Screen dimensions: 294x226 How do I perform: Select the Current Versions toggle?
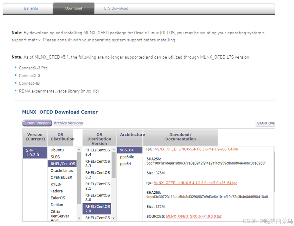tap(37, 123)
